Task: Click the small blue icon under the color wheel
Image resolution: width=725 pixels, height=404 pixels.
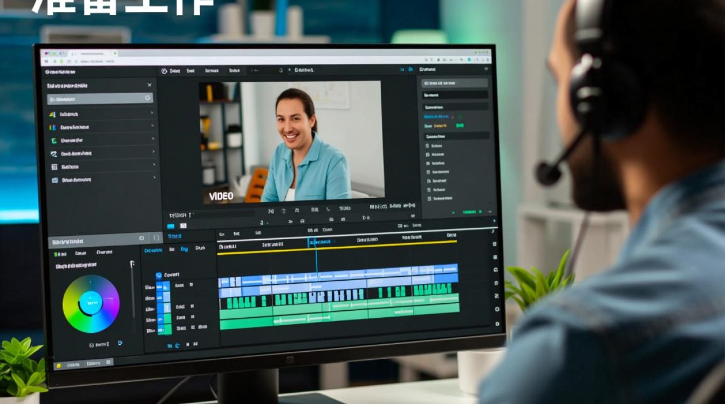Action: [x=120, y=343]
